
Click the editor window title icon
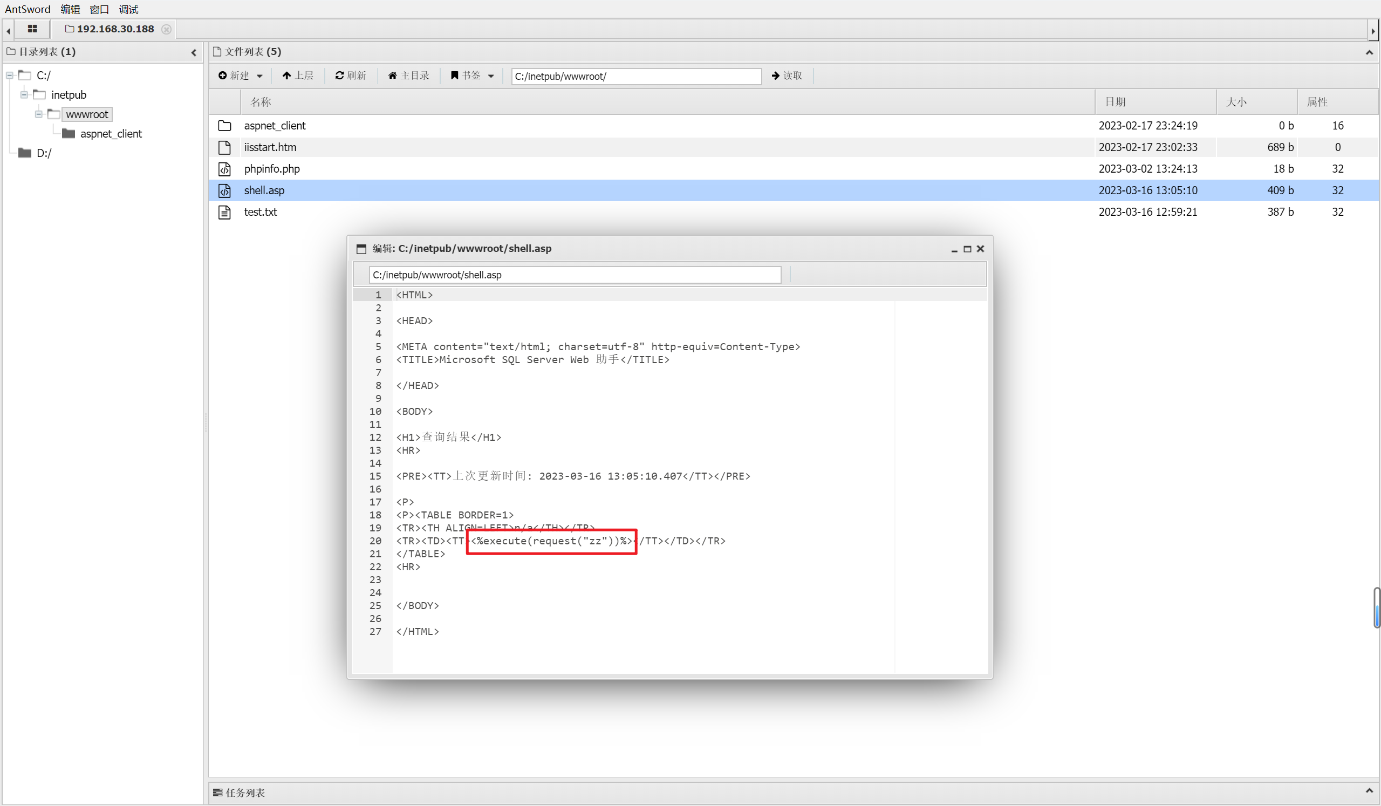(361, 249)
